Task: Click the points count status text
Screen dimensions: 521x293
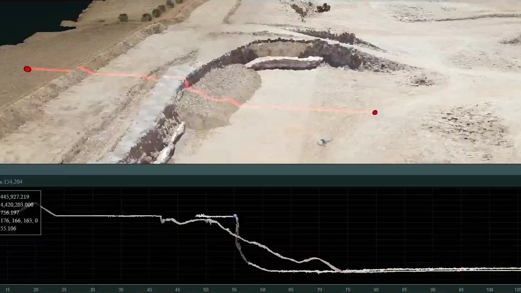Action: (11, 182)
